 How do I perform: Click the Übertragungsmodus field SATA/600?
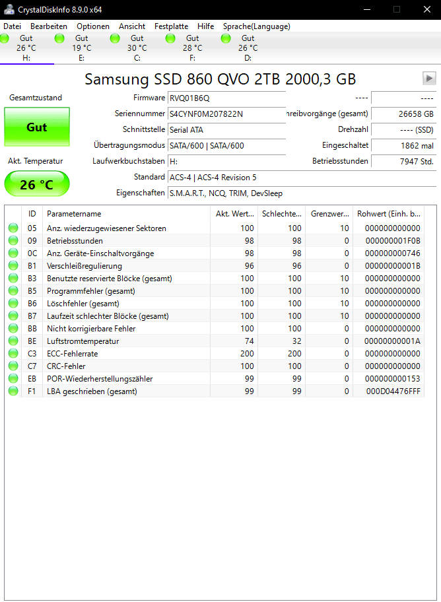[x=226, y=145]
